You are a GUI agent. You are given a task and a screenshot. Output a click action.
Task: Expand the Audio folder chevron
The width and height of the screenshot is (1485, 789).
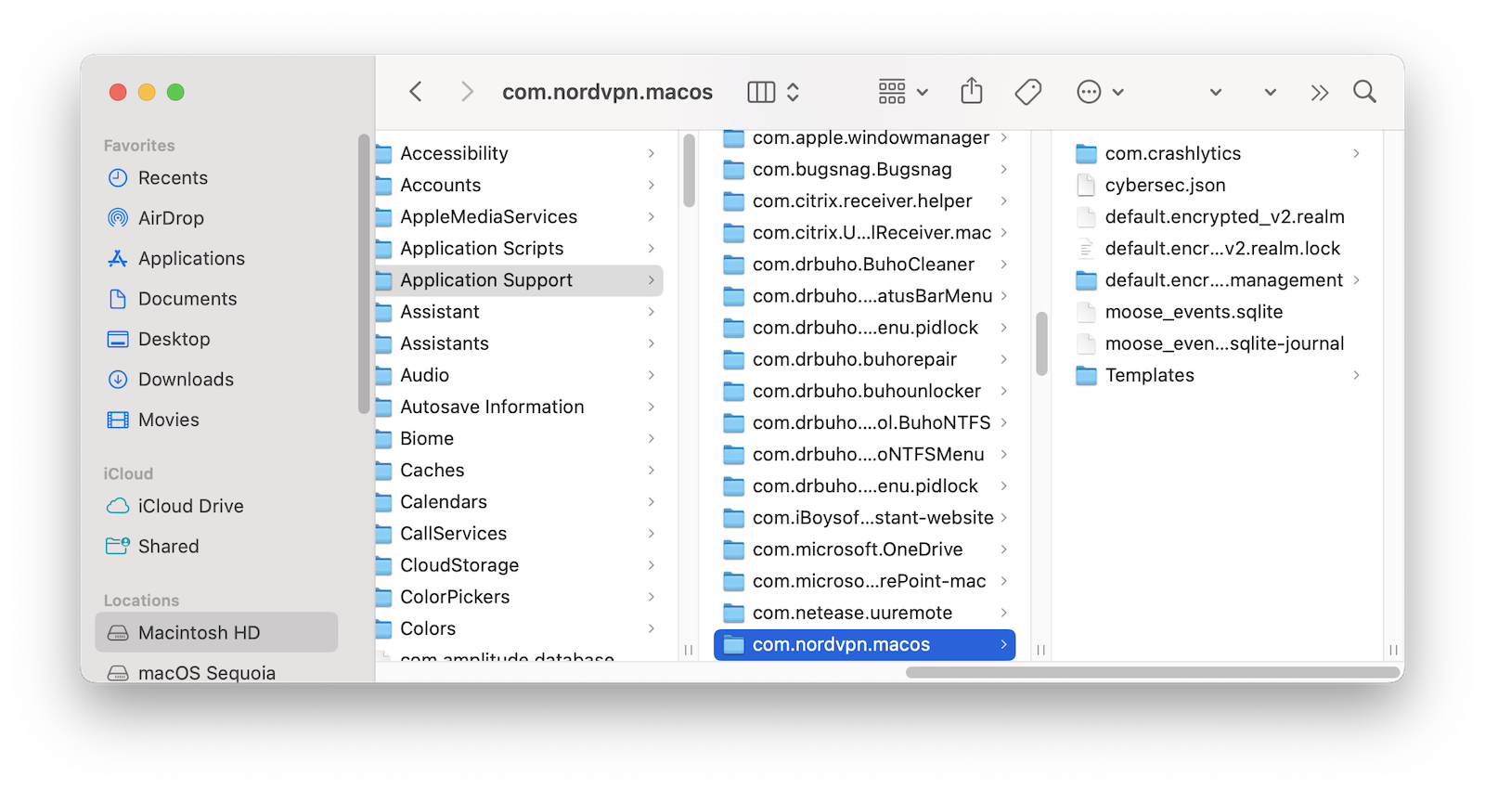(x=651, y=375)
